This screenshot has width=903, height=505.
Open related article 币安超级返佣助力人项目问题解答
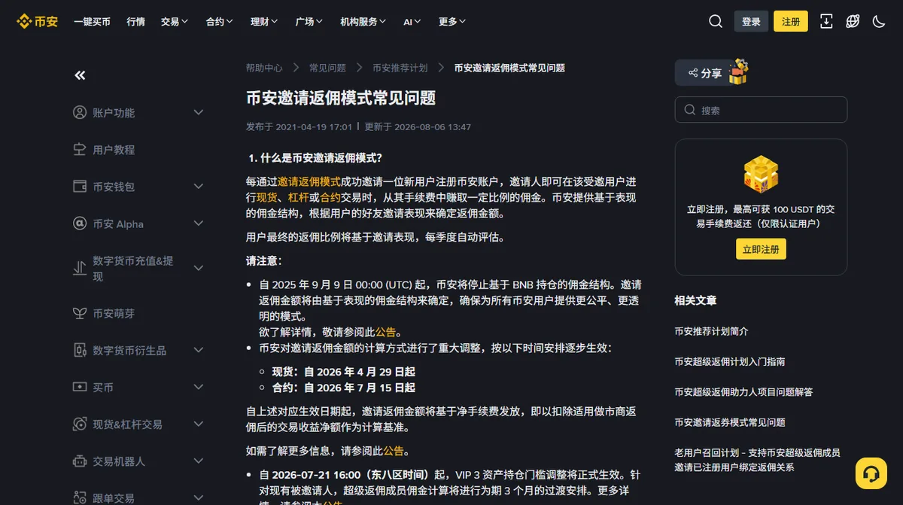click(x=743, y=391)
